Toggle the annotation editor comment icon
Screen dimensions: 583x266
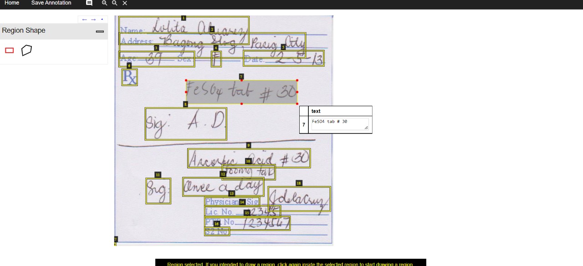89,3
